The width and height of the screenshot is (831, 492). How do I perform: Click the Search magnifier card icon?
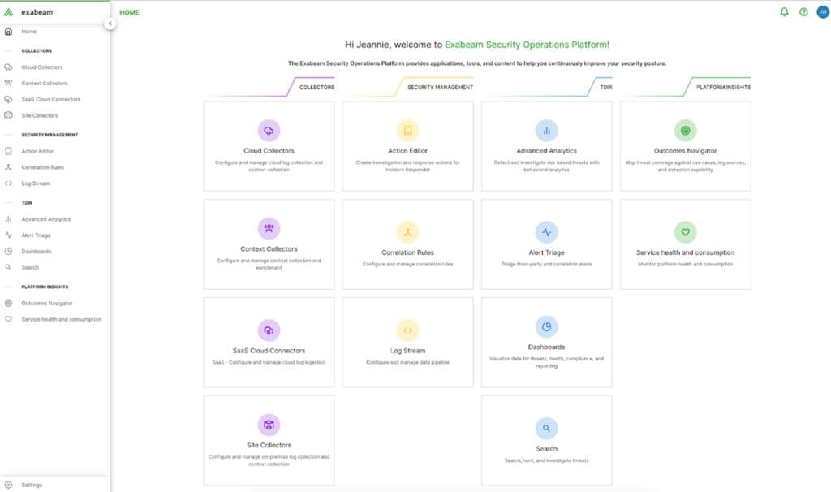[546, 428]
